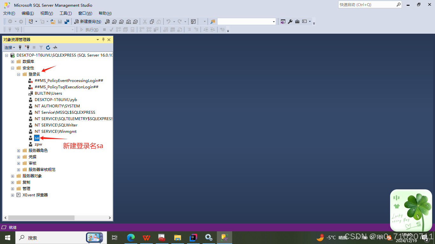Open the 帮助(H) menu
Viewport: 435px width, 244px height.
click(x=105, y=13)
